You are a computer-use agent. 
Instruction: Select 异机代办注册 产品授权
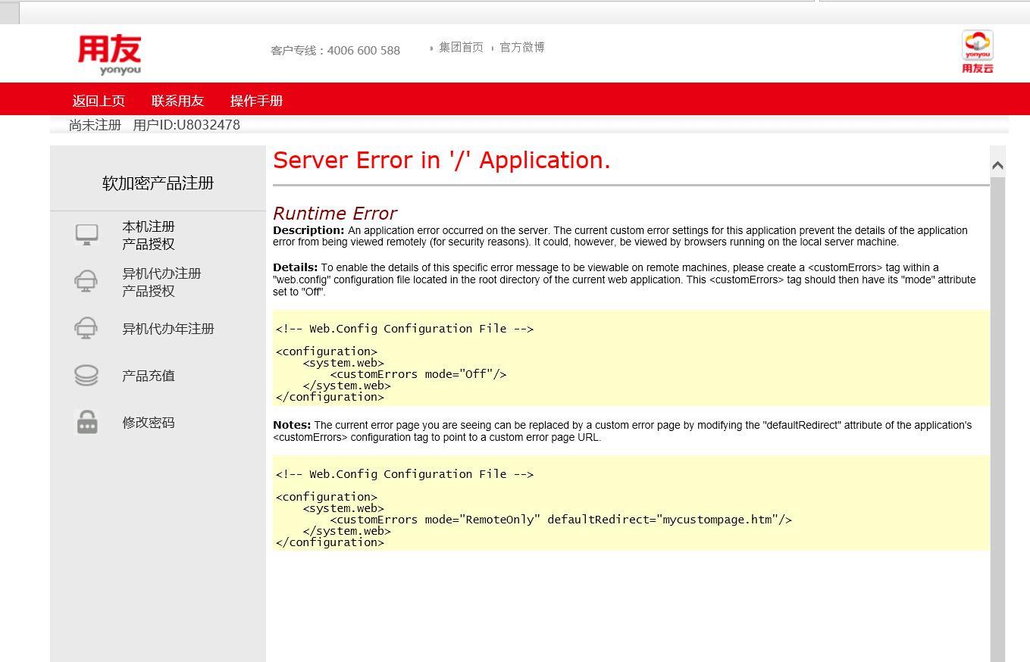[x=161, y=282]
